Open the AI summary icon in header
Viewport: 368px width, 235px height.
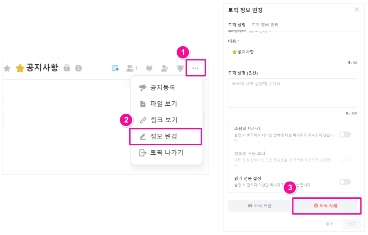115,68
